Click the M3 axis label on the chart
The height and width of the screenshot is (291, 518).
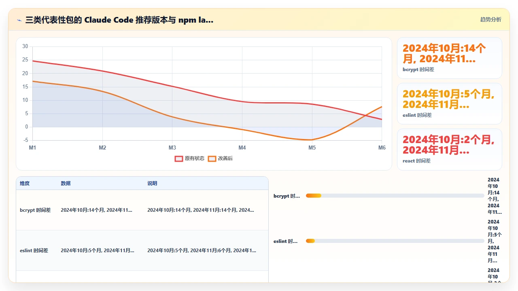click(172, 148)
